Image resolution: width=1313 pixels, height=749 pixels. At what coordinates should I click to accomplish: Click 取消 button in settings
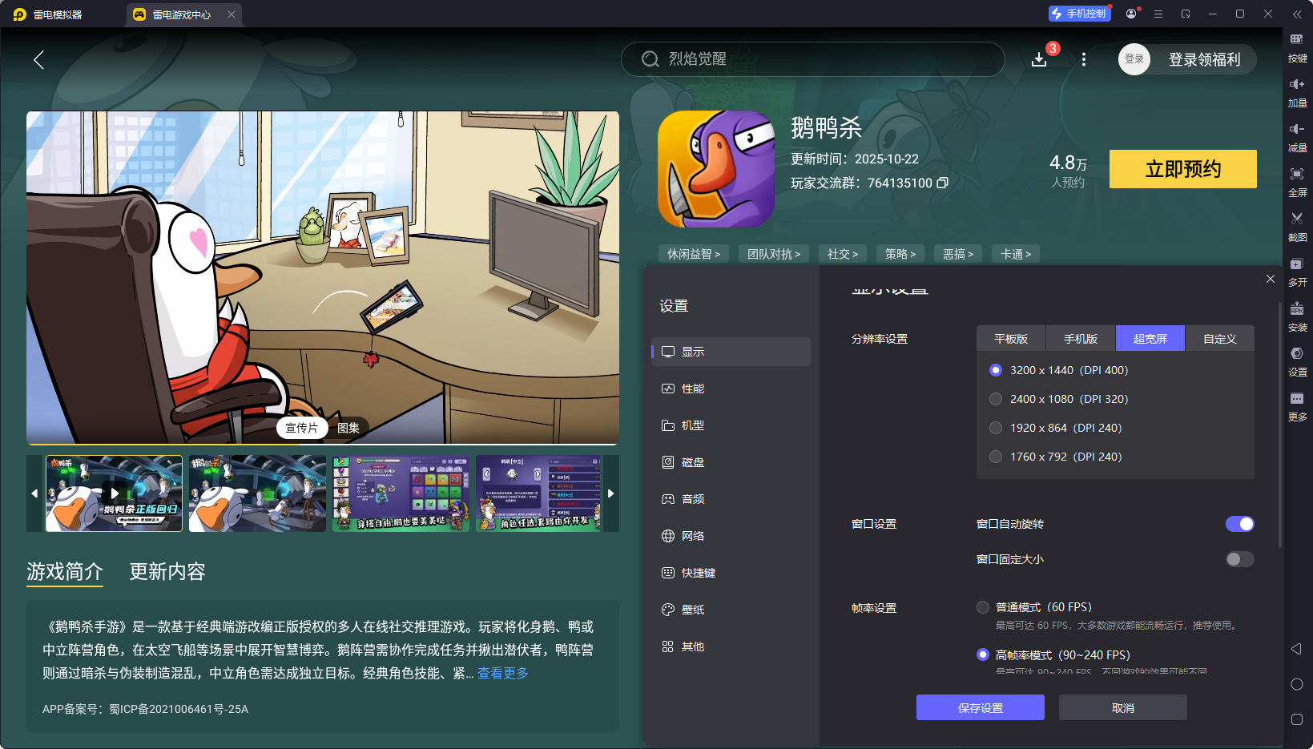pyautogui.click(x=1123, y=707)
